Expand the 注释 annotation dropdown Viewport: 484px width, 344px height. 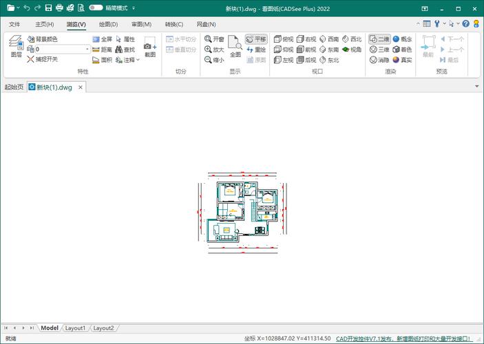(138, 61)
